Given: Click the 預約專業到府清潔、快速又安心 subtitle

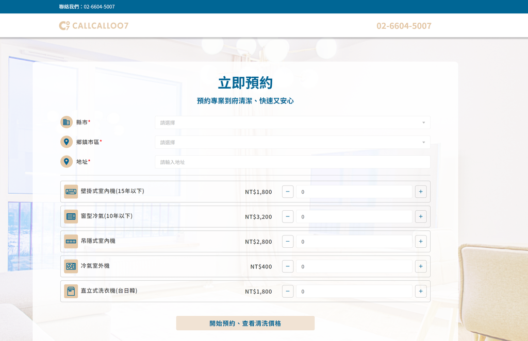Looking at the screenshot, I should [245, 101].
